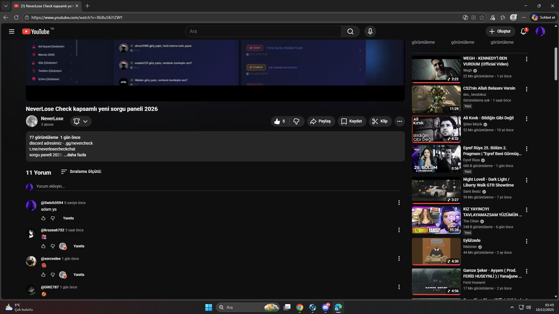Click the browser address bar URL
This screenshot has height=314, width=559.
[77, 17]
